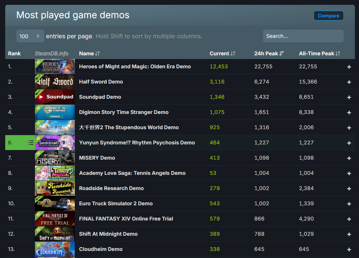Open FINAL FANTASY XIV Online Free Trial link

tap(126, 219)
